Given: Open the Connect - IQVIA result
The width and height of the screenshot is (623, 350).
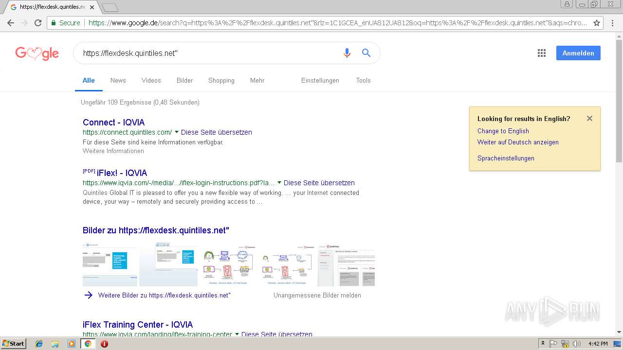Looking at the screenshot, I should coord(114,122).
